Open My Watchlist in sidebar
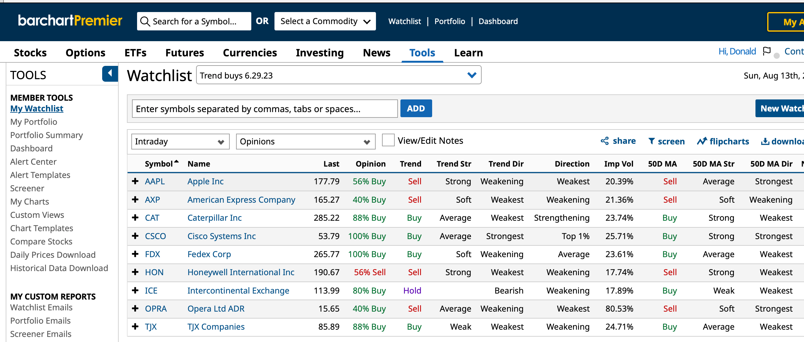This screenshot has width=804, height=342. pos(37,108)
